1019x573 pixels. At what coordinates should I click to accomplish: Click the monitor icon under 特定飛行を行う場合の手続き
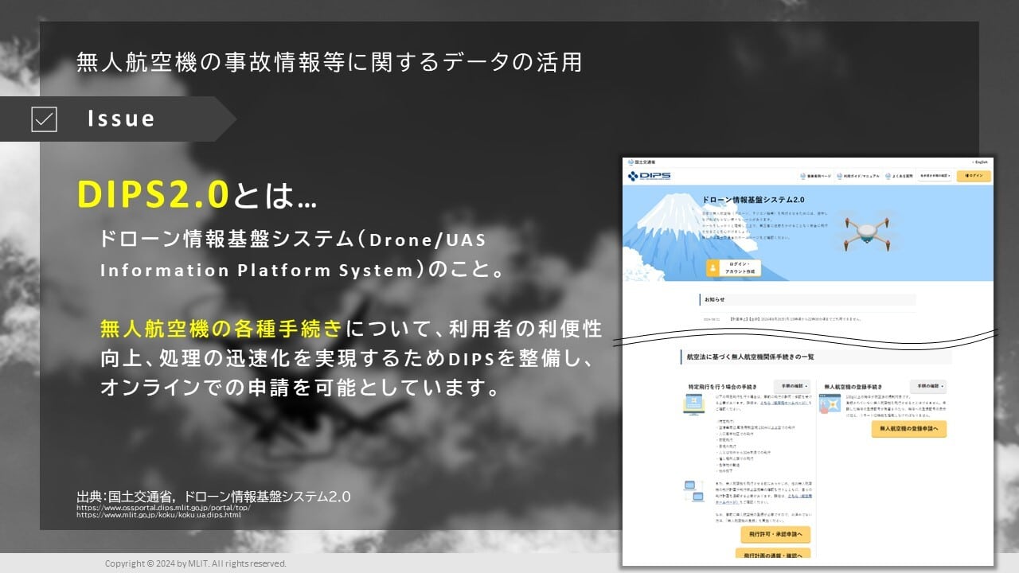pyautogui.click(x=693, y=406)
